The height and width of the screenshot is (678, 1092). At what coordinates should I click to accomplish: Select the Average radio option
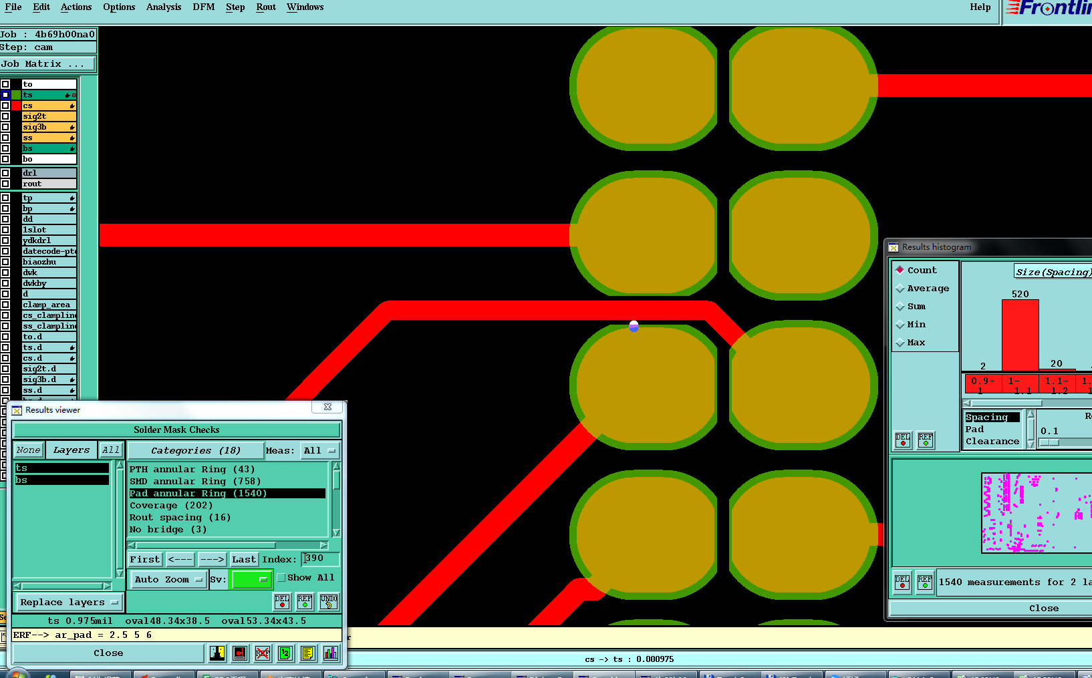900,289
